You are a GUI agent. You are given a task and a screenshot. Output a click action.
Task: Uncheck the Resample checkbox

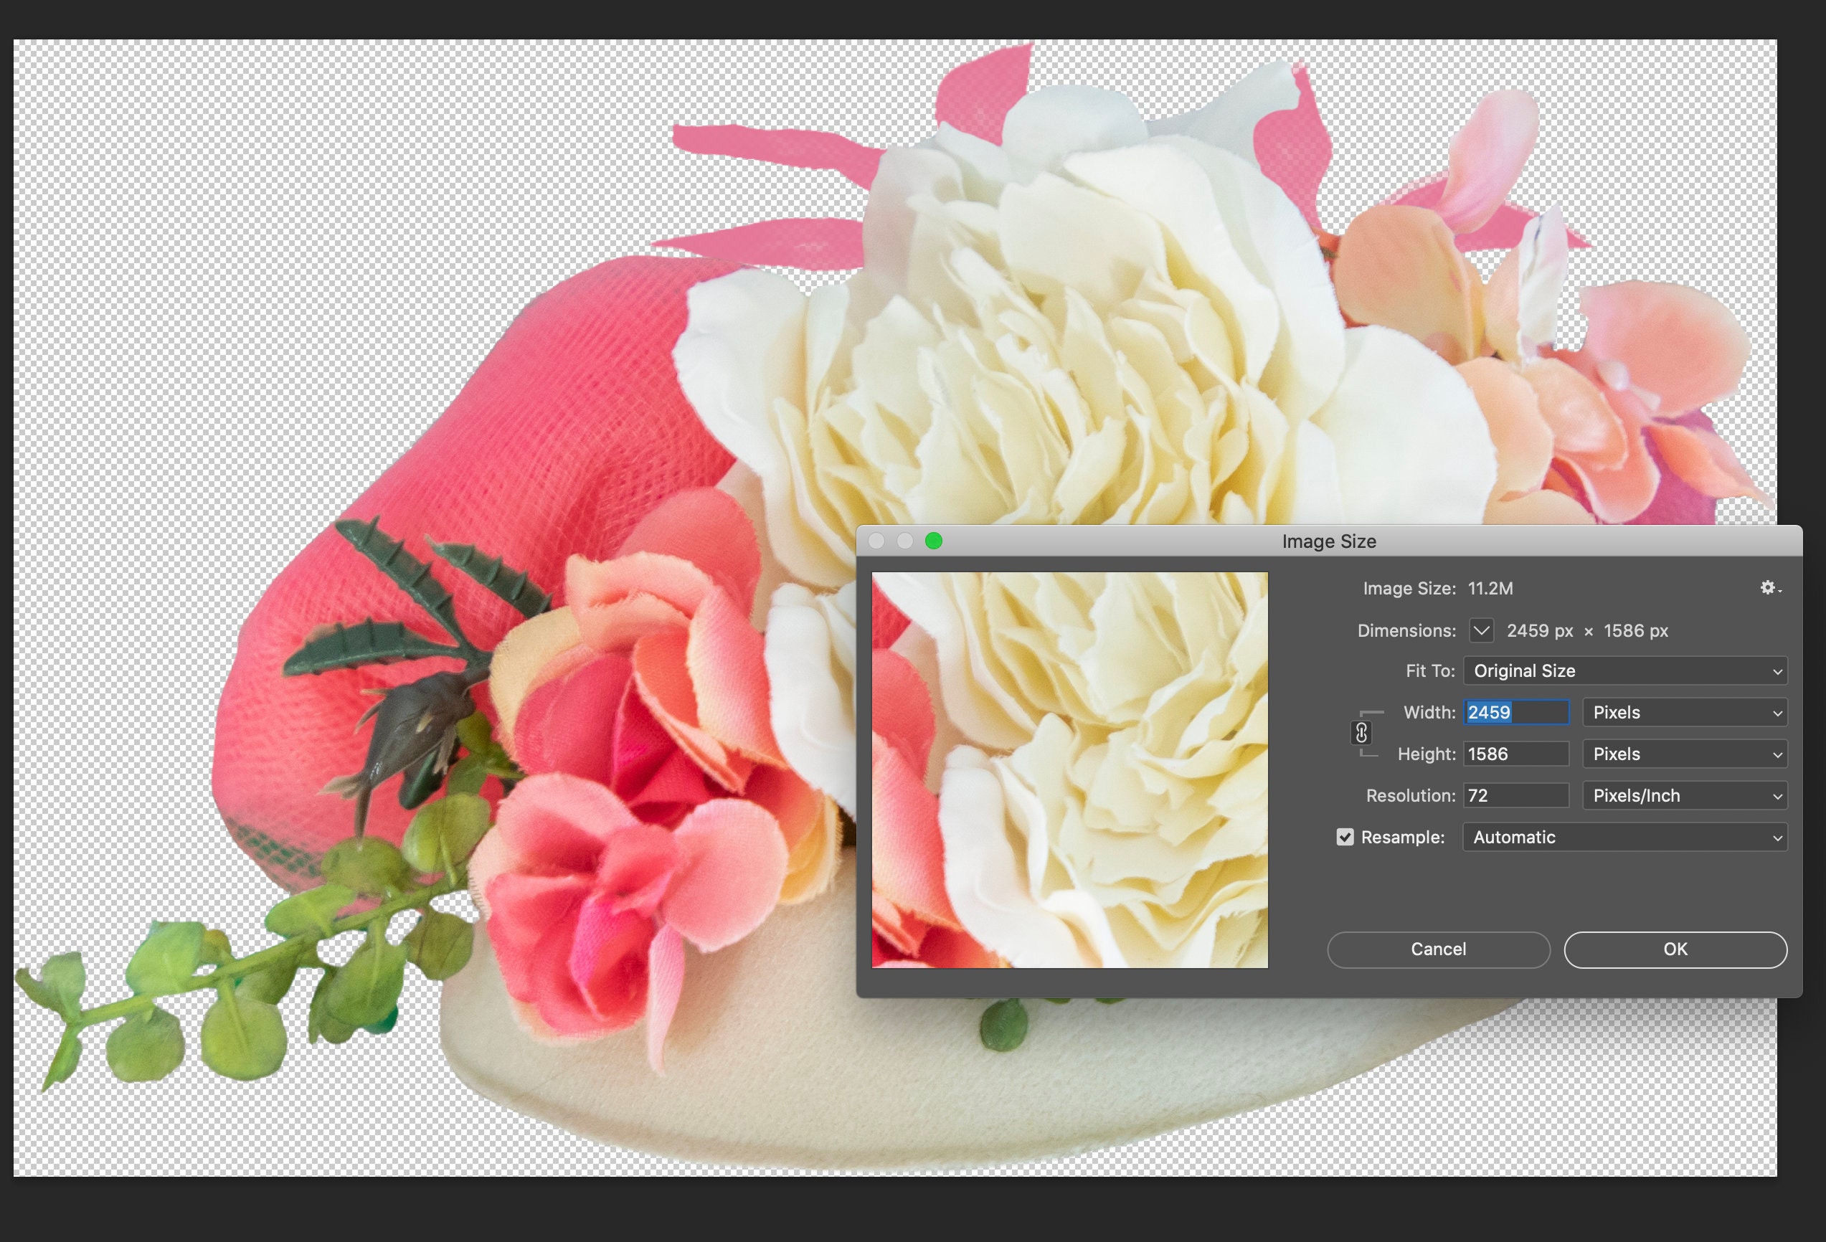tap(1345, 837)
